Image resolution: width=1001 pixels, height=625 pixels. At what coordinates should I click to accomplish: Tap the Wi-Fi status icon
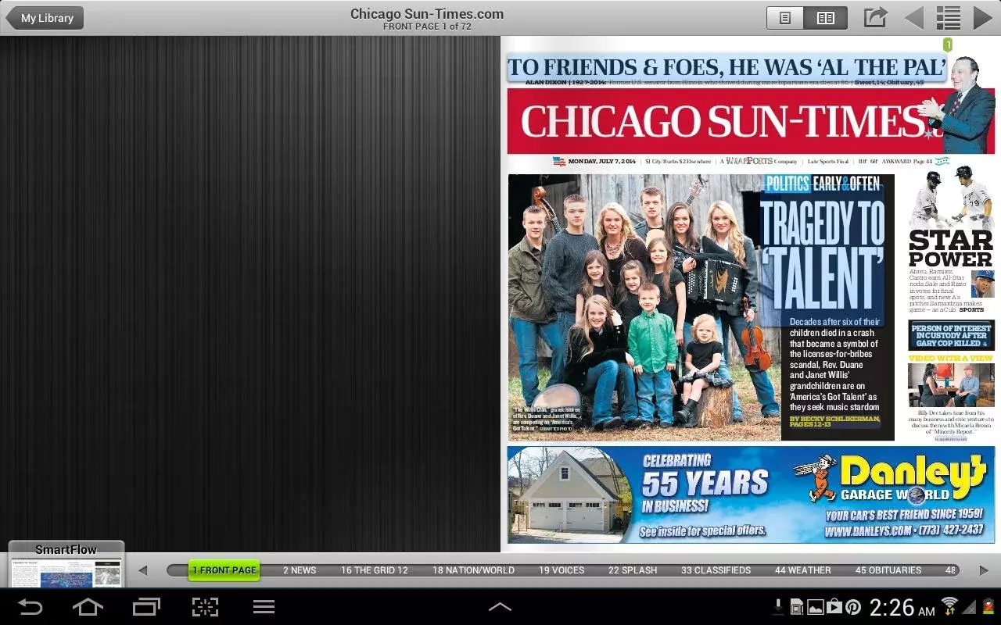coord(949,606)
